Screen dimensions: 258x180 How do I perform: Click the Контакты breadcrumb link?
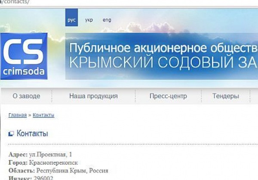tap(43, 115)
